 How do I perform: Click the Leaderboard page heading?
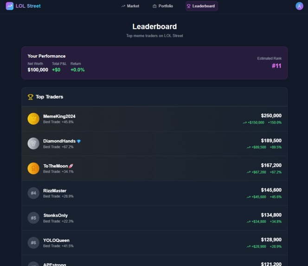[x=154, y=26]
